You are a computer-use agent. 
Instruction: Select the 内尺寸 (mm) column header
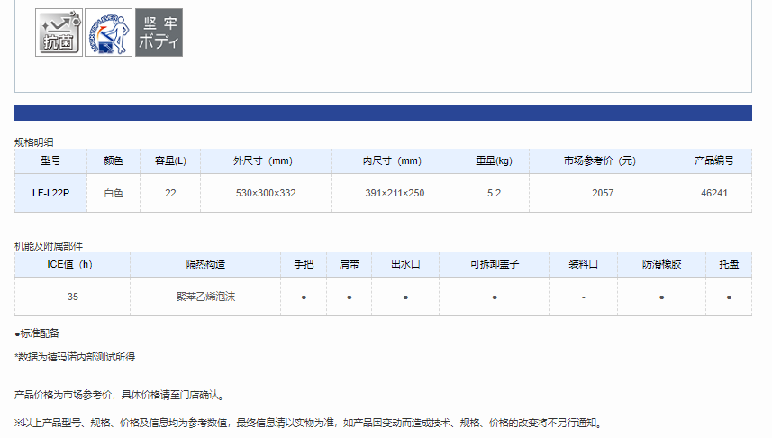[x=395, y=160]
